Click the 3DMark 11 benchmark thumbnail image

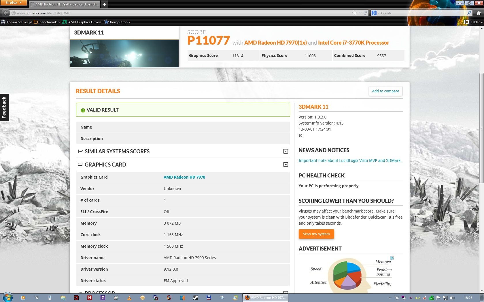point(124,53)
